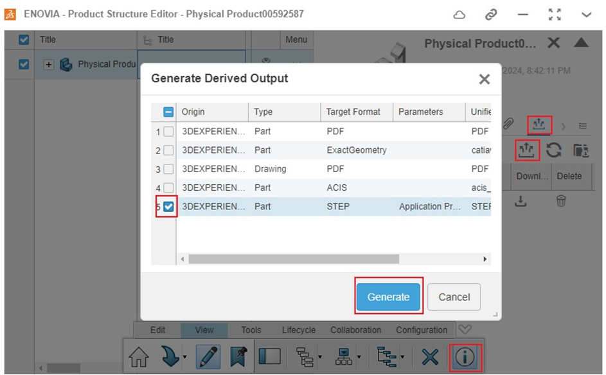Click the trash icon under Delete column
606x375 pixels.
click(x=561, y=201)
